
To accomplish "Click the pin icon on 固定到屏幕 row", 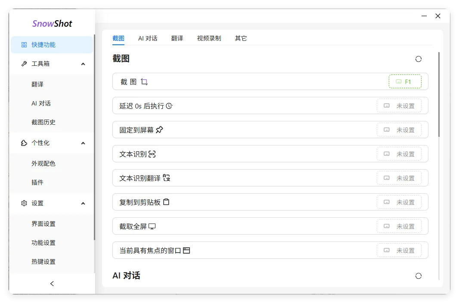I will coord(159,129).
